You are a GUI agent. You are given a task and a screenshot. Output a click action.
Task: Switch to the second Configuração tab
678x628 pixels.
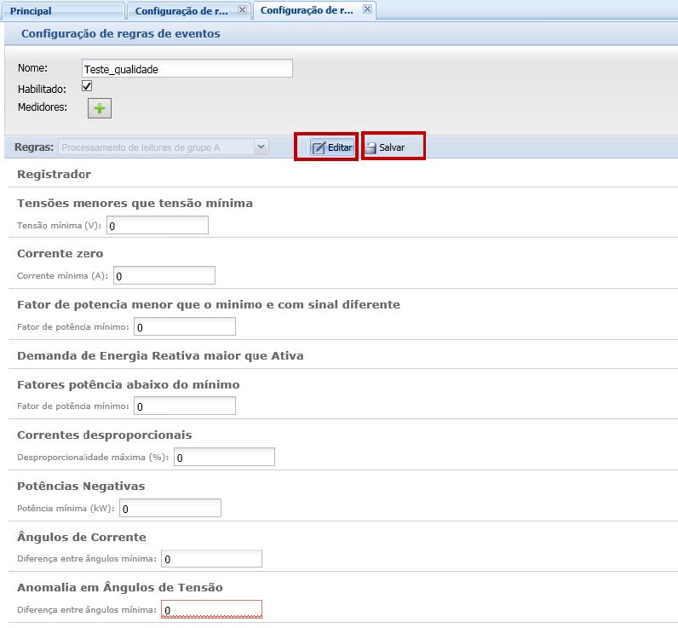pyautogui.click(x=181, y=11)
